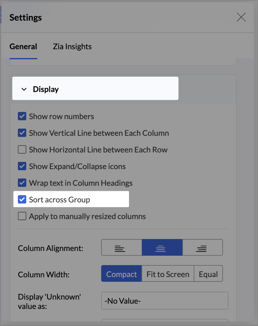Open the General tab
Viewport: 258px width, 326px height.
[23, 47]
